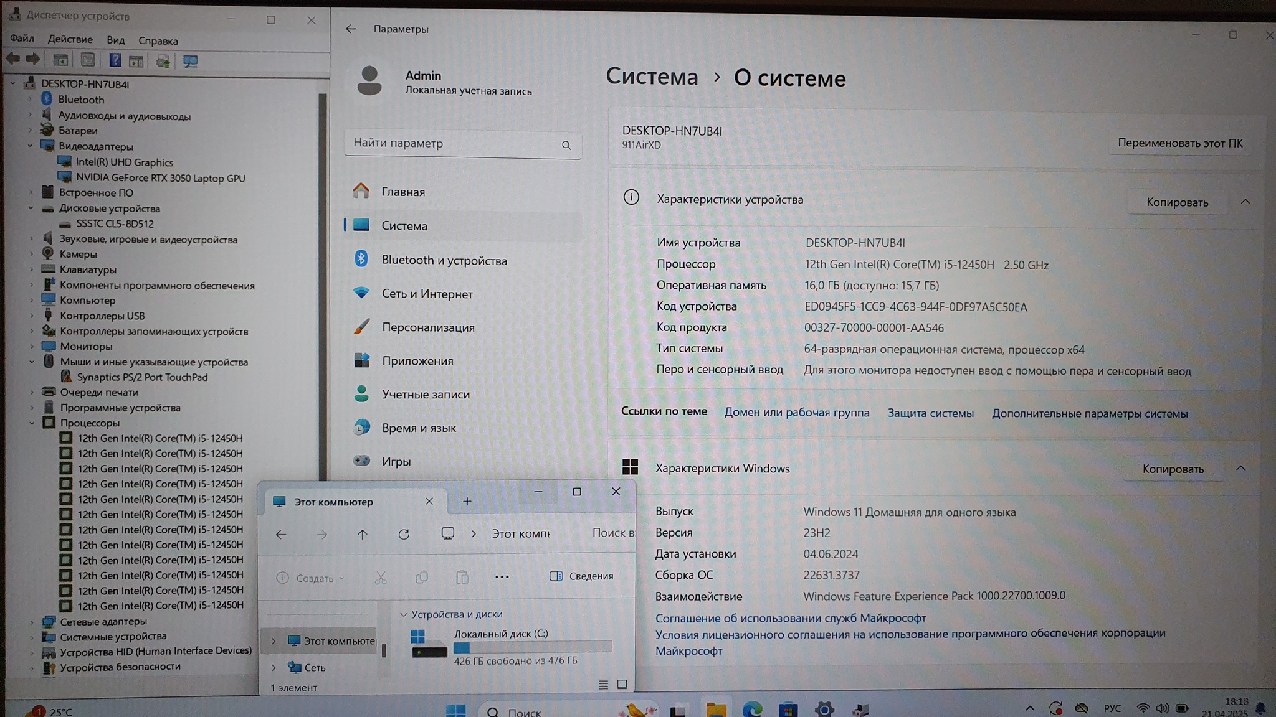1276x717 pixels.
Task: Open the Action menu in Device Manager
Action: (70, 39)
